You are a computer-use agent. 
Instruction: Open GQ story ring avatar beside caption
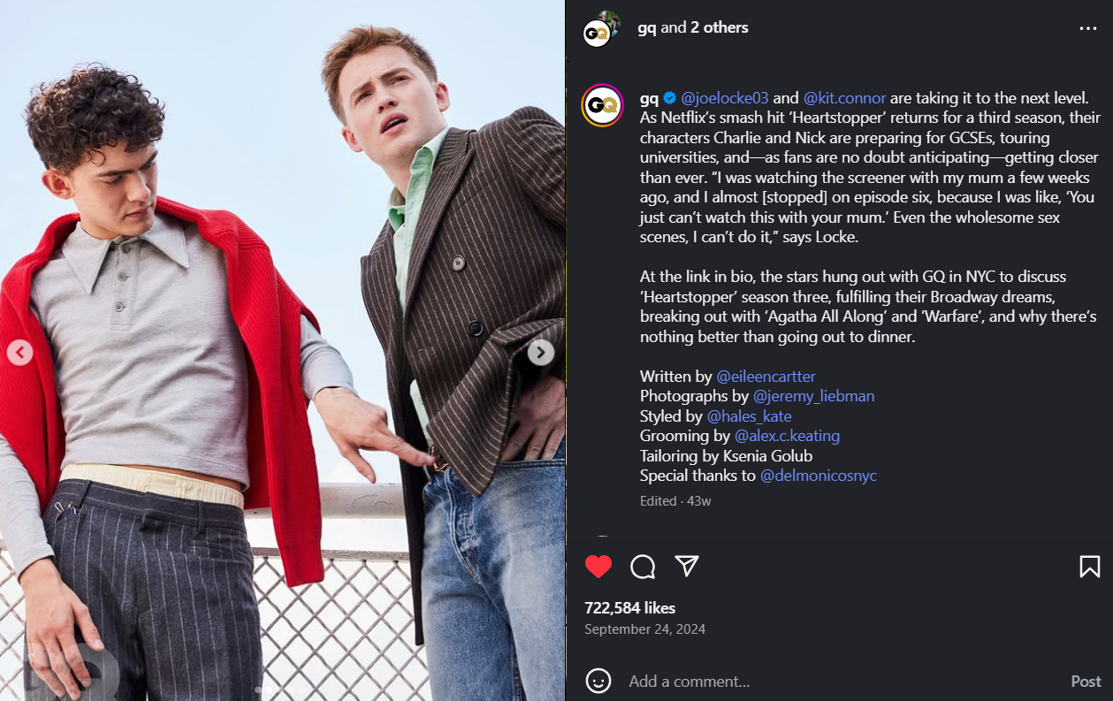[602, 105]
